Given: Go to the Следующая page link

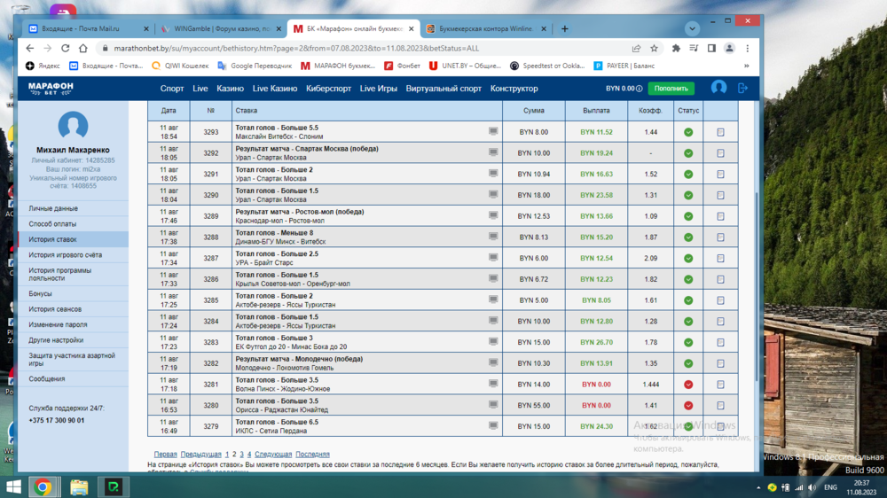Looking at the screenshot, I should (273, 455).
